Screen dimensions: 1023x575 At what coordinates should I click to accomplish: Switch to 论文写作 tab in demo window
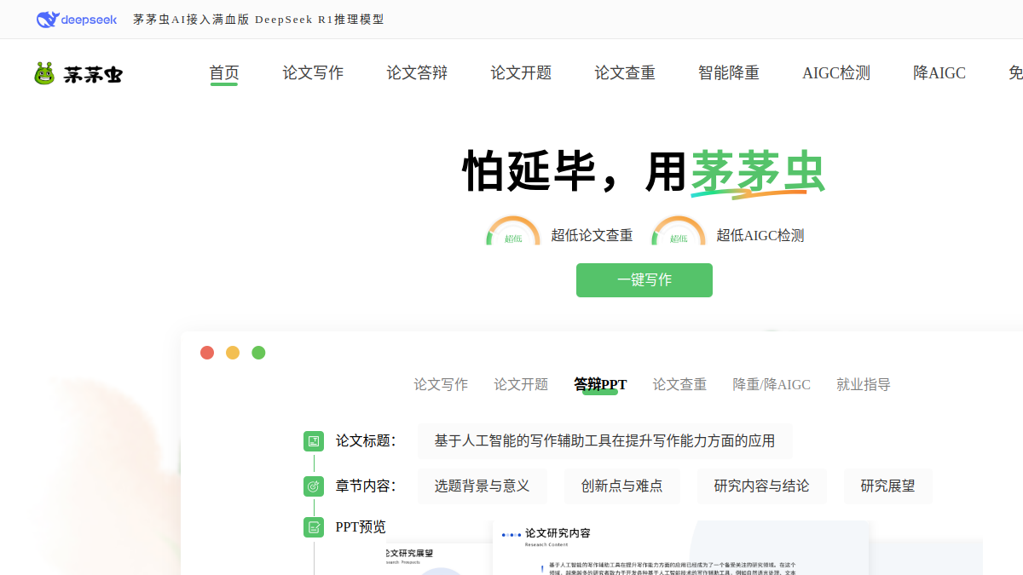tap(441, 385)
